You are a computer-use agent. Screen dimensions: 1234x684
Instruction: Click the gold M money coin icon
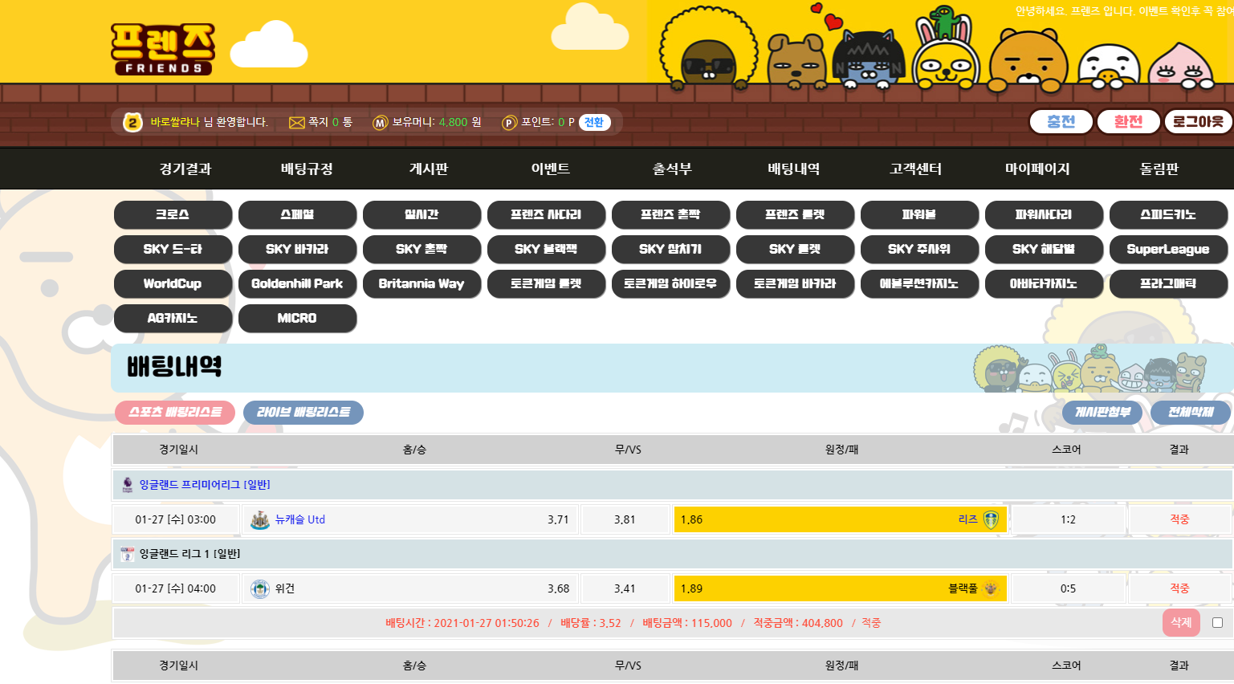point(380,123)
